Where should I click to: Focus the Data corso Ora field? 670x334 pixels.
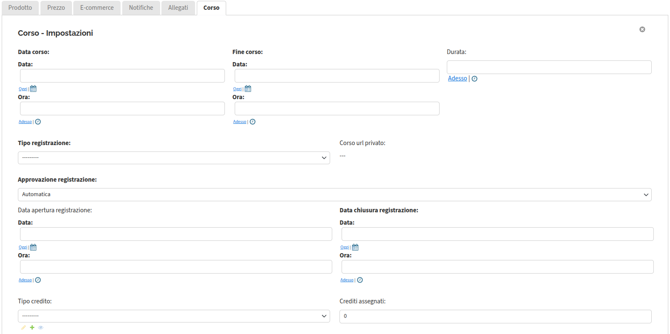(122, 108)
